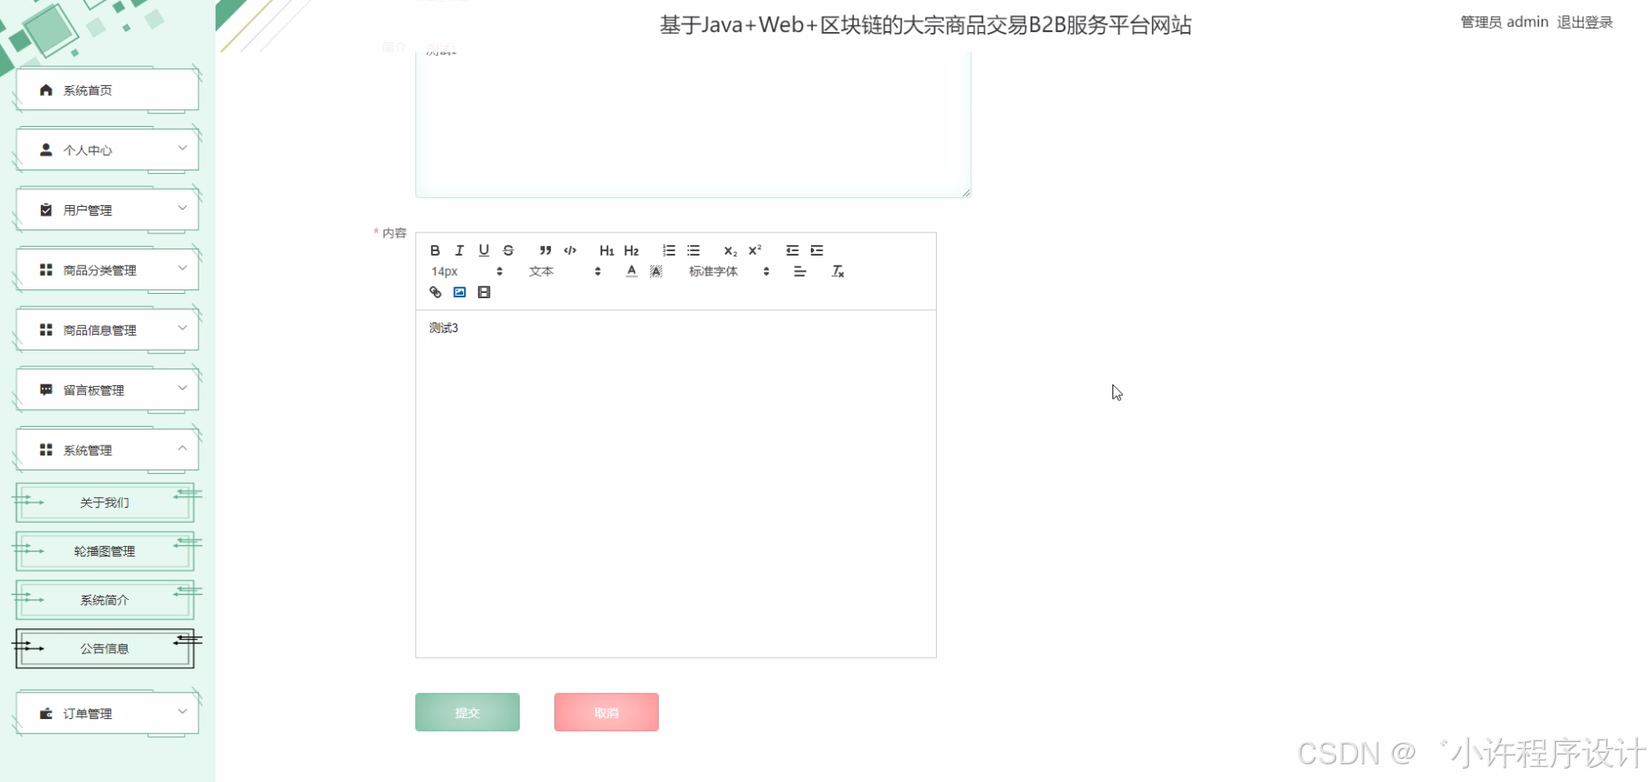Screen dimensions: 1650x782
Task: Expand the 商品分类管理 menu
Action: point(107,270)
